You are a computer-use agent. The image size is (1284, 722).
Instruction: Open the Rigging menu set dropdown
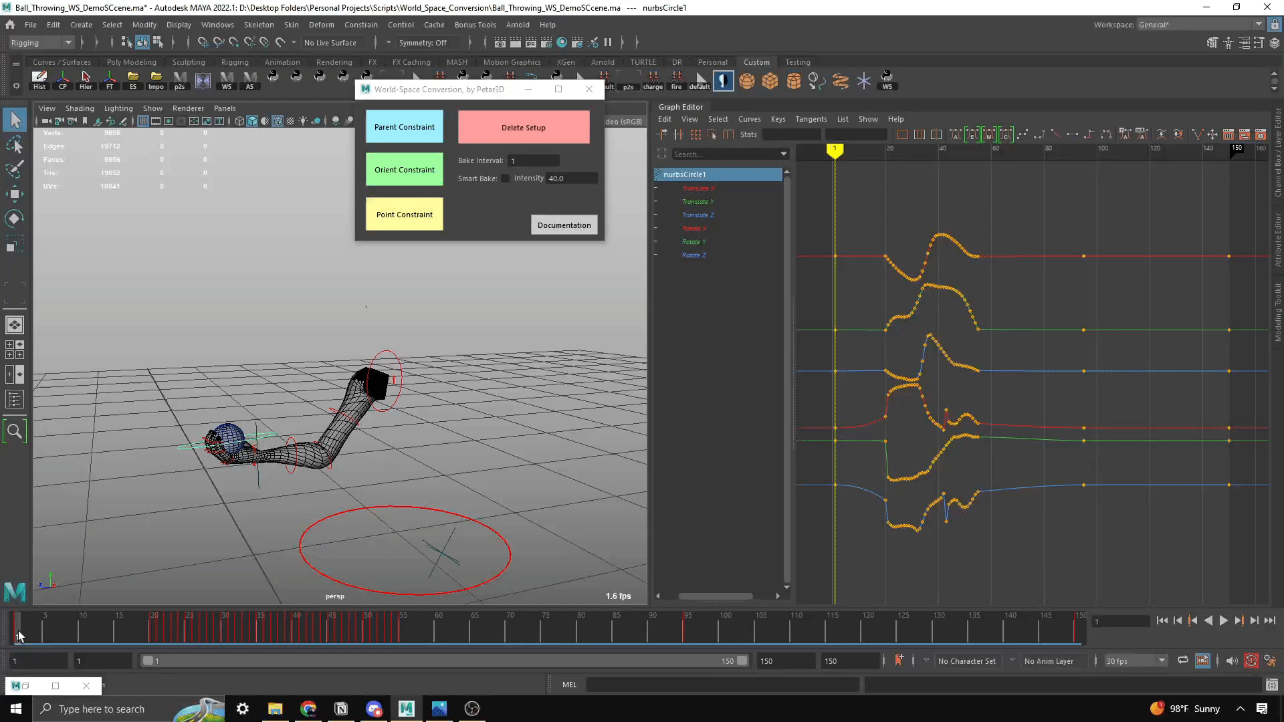coord(41,43)
